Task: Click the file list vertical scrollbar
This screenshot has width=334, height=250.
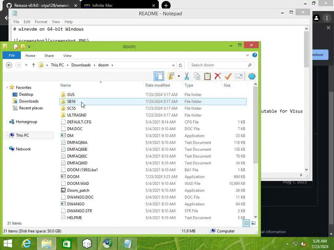Action: pyautogui.click(x=255, y=125)
